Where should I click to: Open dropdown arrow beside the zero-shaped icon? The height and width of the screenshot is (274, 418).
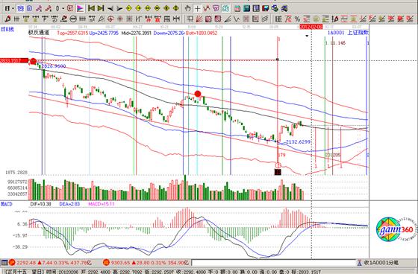coord(63,8)
